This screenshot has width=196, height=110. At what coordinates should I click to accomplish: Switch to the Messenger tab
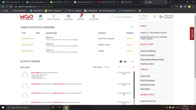click(x=132, y=2)
